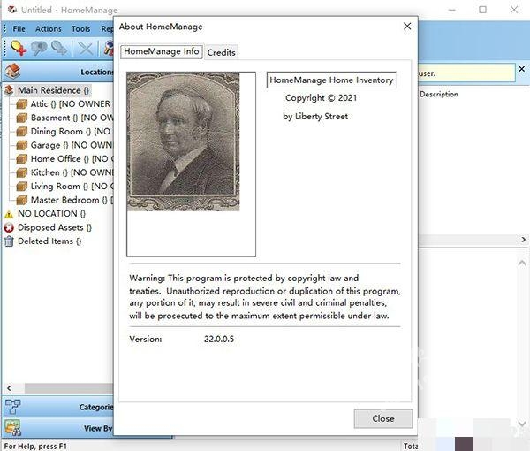Open the Actions menu
Image resolution: width=530 pixels, height=451 pixels.
[49, 29]
